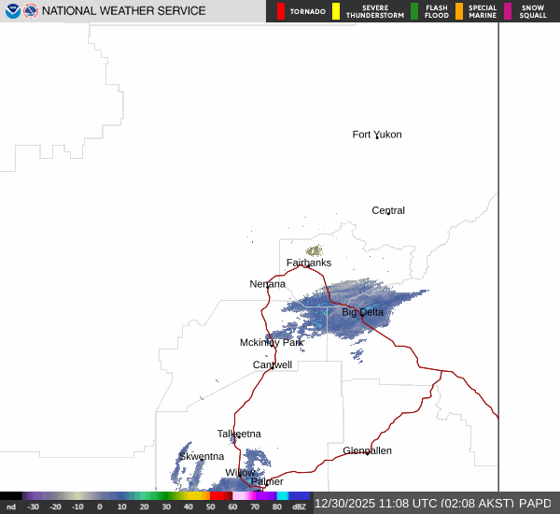Viewport: 560px width, 514px height.
Task: Click the orange Special Marine legend swatch
Action: (459, 11)
